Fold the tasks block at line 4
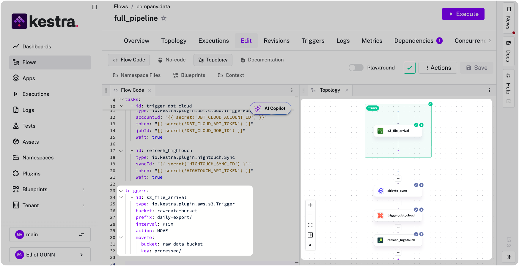Image resolution: width=519 pixels, height=266 pixels. click(121, 99)
